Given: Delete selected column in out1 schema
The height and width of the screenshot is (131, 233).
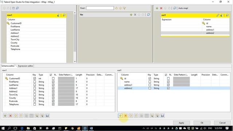Looking at the screenshot, I should pyautogui.click(x=126, y=116).
